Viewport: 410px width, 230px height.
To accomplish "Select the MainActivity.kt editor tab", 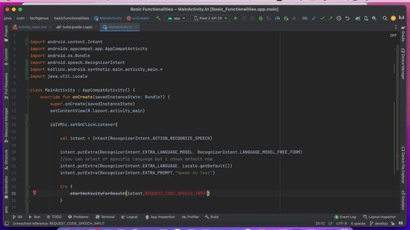I will click(120, 27).
